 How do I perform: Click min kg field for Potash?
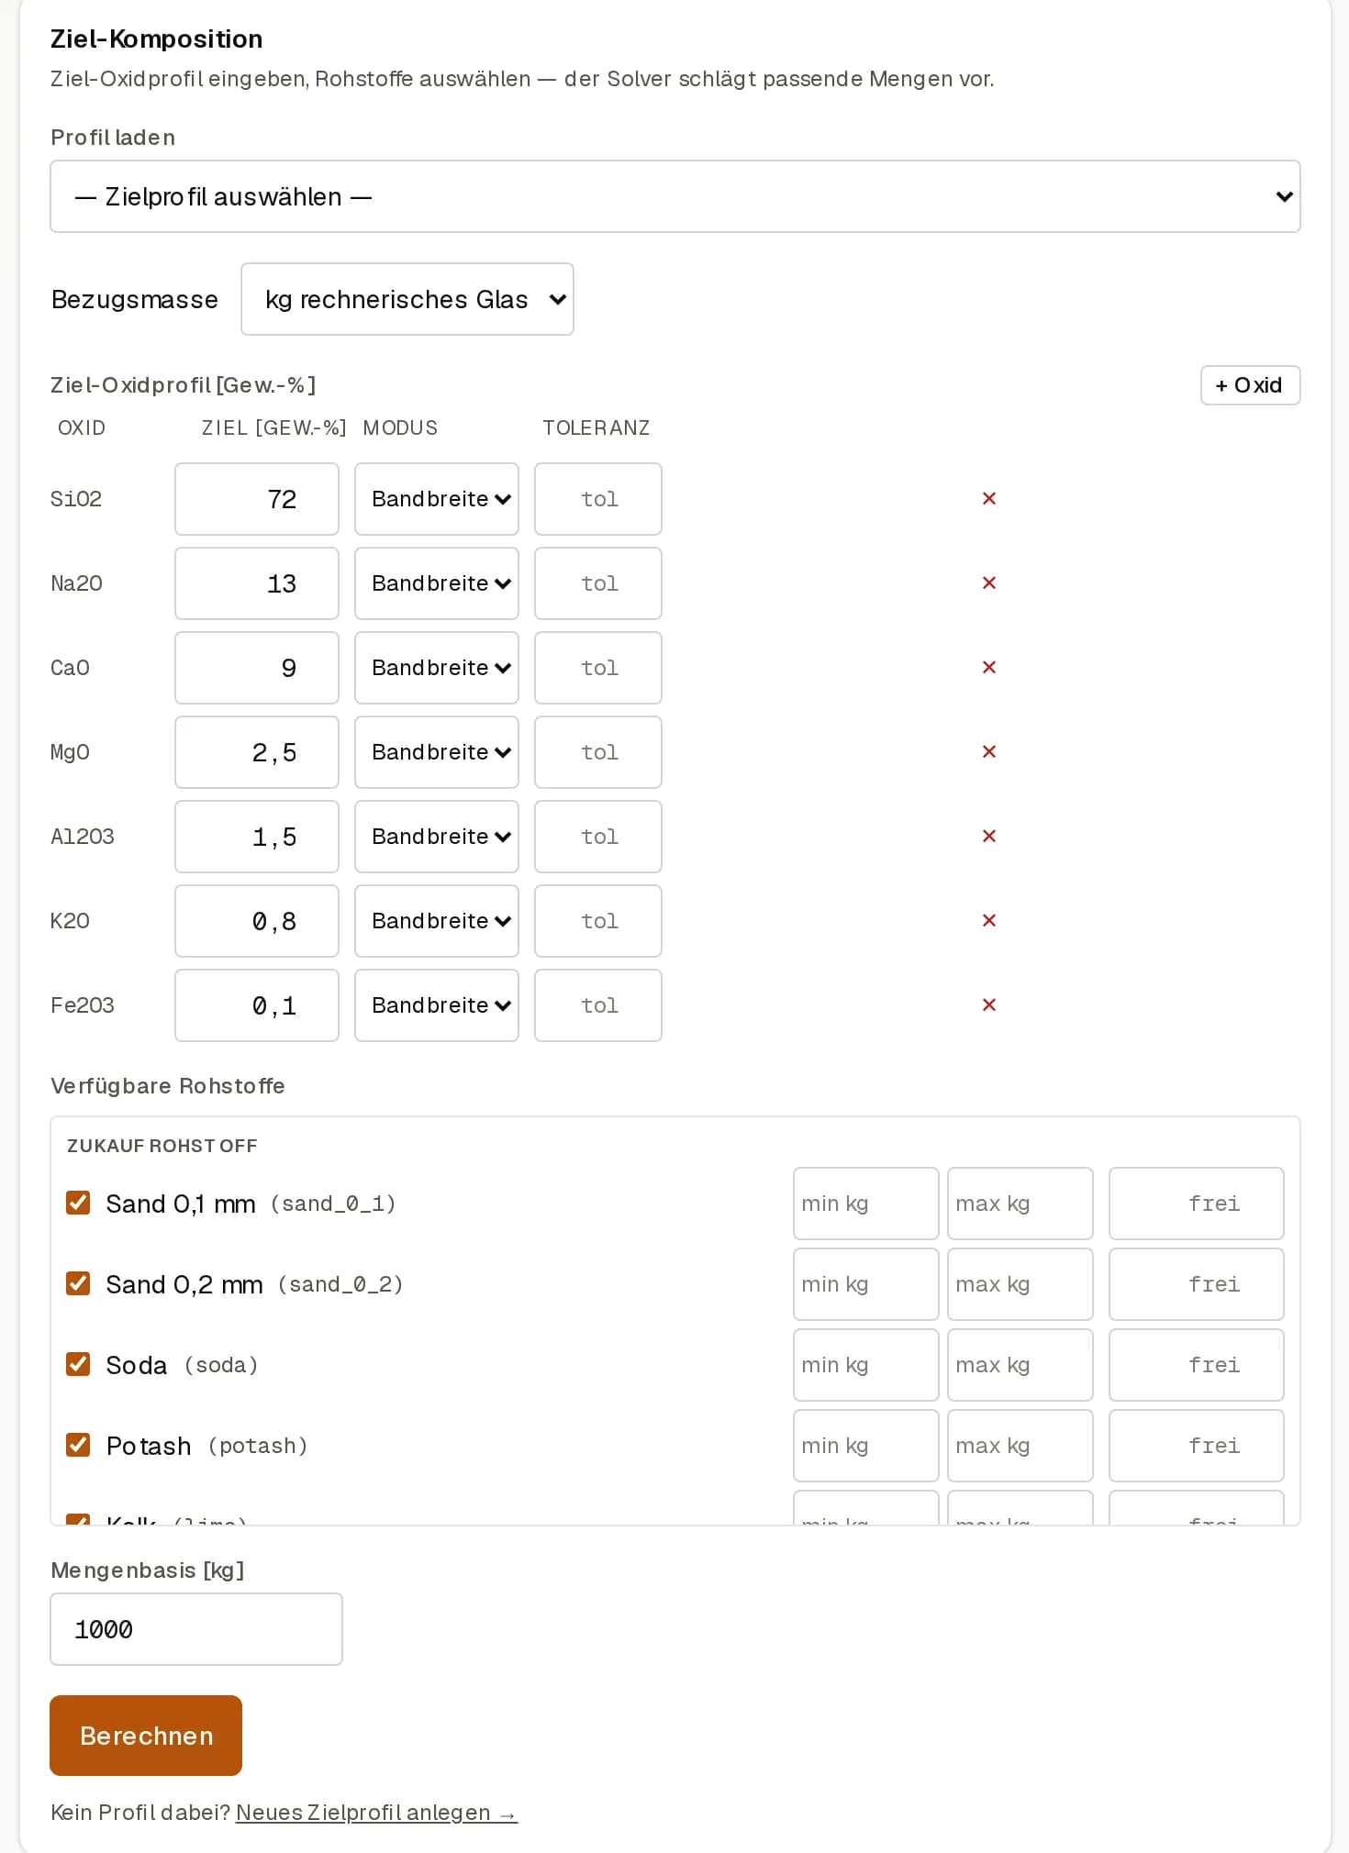(x=866, y=1446)
